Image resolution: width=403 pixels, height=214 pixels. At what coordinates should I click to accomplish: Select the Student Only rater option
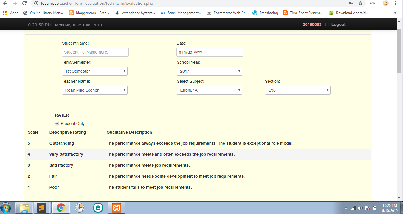coord(57,124)
